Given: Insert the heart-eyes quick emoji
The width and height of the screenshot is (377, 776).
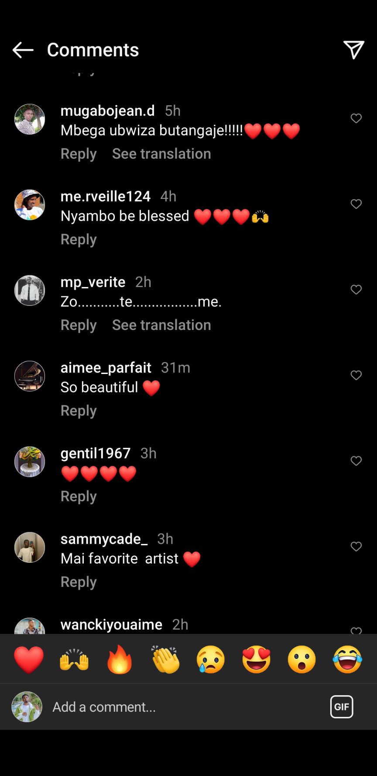Looking at the screenshot, I should click(257, 659).
